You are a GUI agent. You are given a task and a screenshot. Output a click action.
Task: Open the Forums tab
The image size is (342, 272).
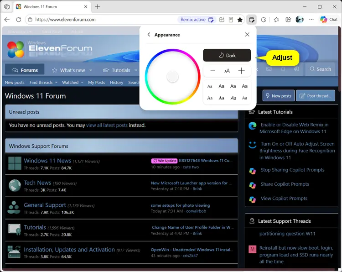tap(25, 70)
